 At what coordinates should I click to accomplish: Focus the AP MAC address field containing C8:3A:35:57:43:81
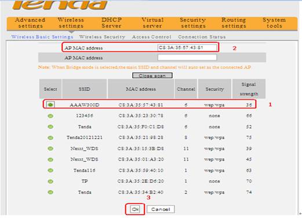(x=187, y=48)
